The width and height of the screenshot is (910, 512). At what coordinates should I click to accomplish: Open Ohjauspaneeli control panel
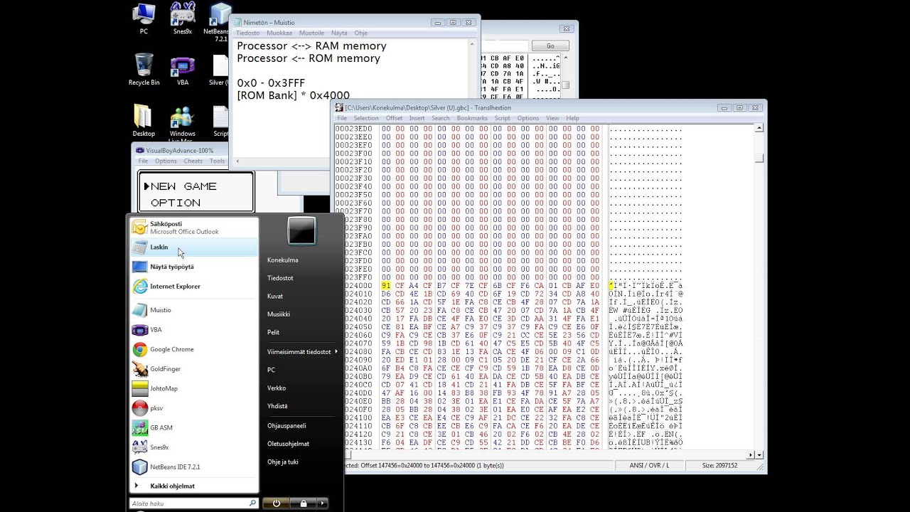[x=287, y=425]
